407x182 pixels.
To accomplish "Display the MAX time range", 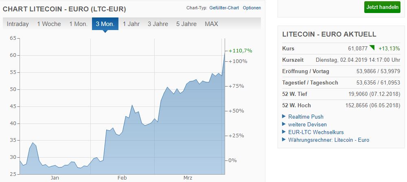I will pos(212,24).
